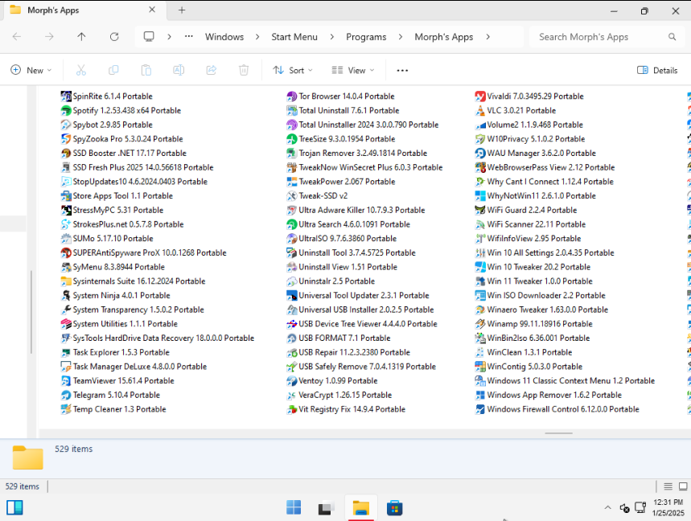Go back to the previous folder
The image size is (691, 521).
pos(17,37)
